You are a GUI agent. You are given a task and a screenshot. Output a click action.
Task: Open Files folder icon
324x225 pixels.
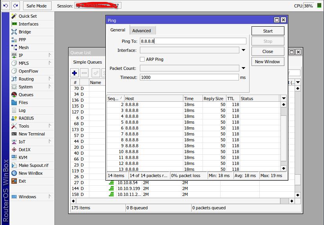[x=14, y=102]
